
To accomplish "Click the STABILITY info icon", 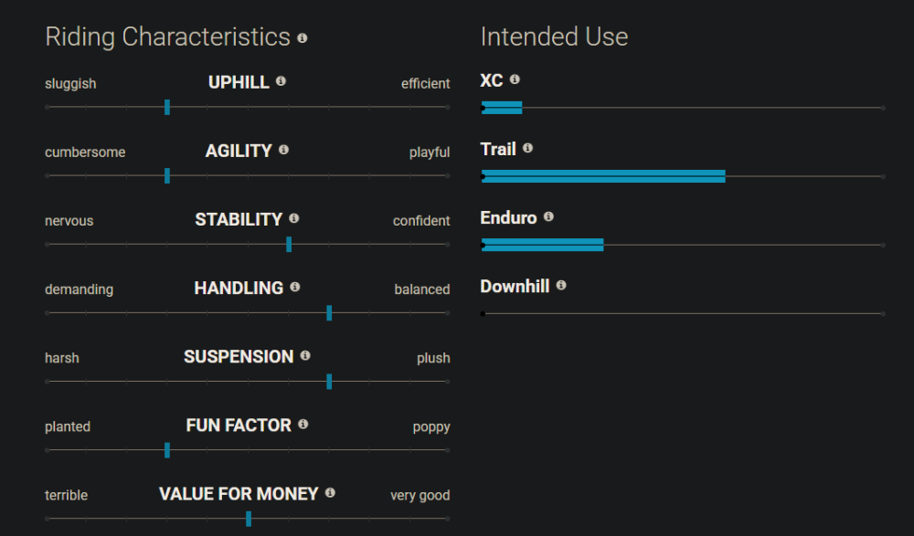I will [293, 218].
